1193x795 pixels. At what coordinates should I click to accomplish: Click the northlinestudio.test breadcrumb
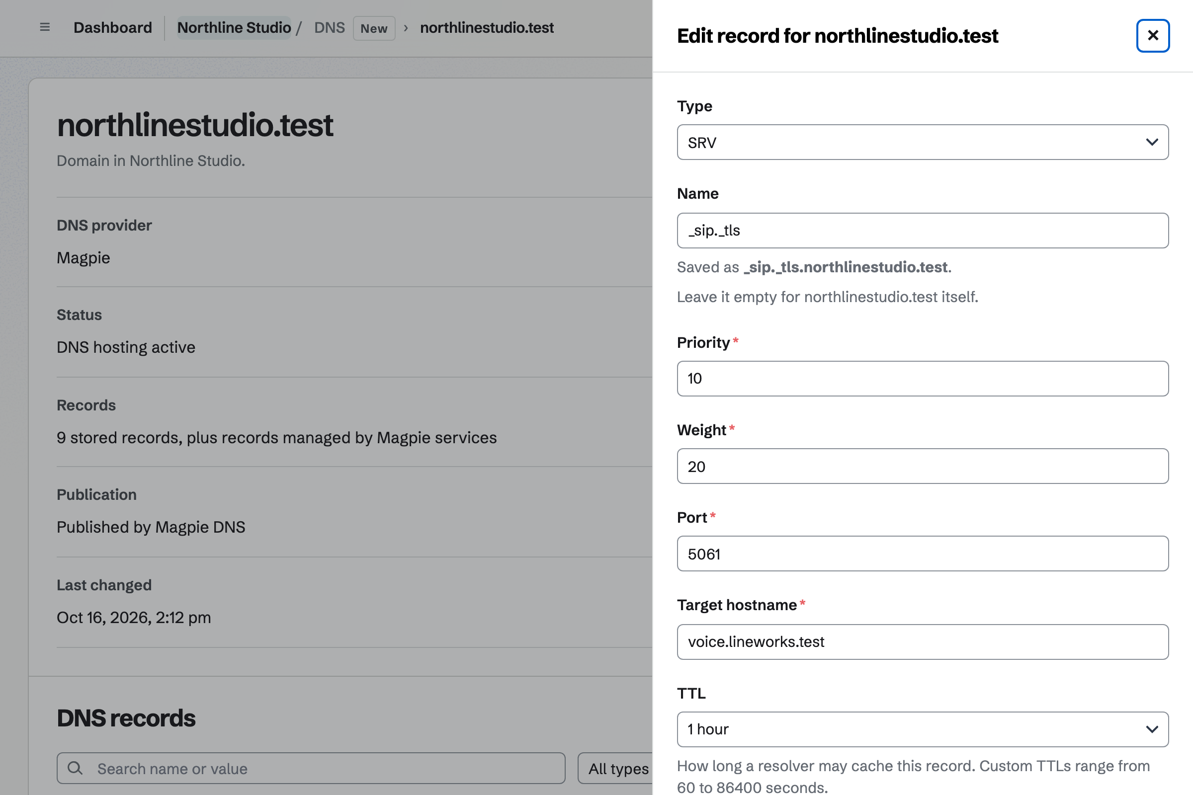coord(487,27)
